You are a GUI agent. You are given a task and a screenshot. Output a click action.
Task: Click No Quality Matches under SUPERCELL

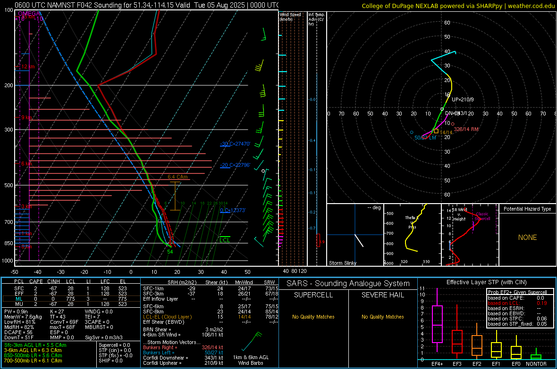(x=313, y=317)
